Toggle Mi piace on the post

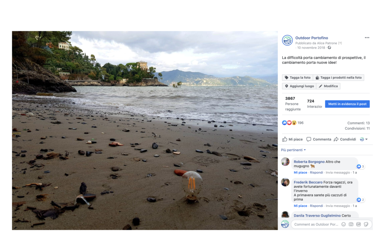292,139
